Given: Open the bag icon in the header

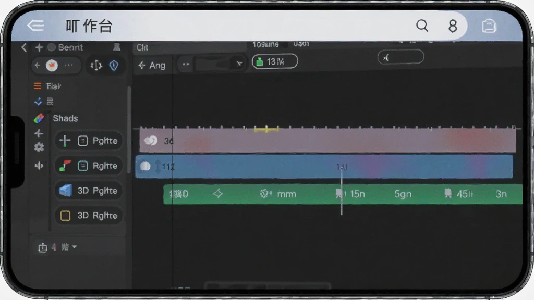Looking at the screenshot, I should point(489,26).
